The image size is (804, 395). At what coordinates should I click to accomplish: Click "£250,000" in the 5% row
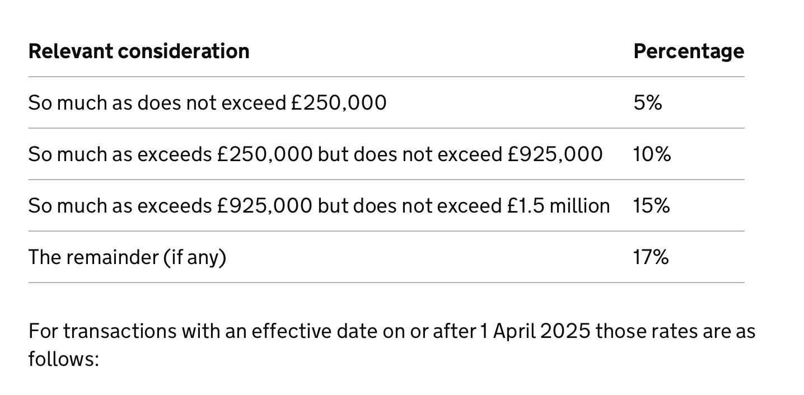338,103
